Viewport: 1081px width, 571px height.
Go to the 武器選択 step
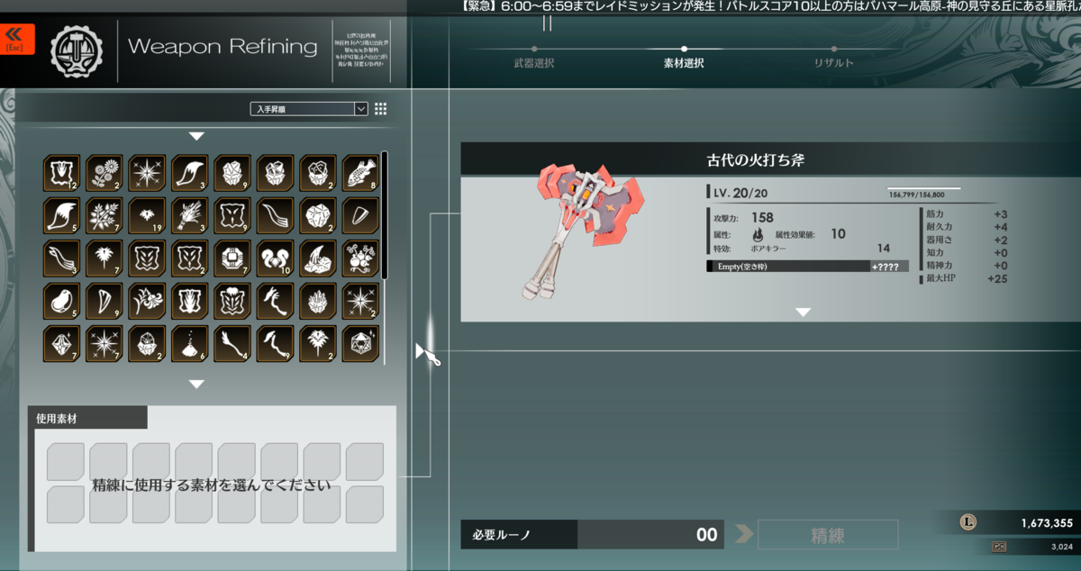pos(533,63)
